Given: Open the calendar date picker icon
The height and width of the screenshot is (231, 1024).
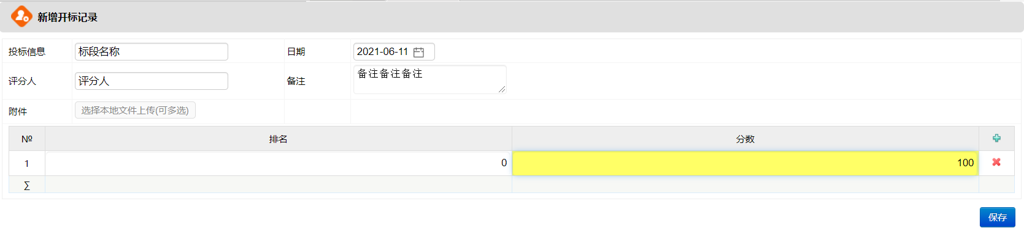Looking at the screenshot, I should tap(418, 52).
